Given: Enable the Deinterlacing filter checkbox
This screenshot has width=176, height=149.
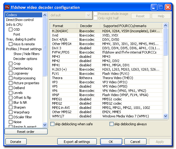Looking at the screenshot, I should coord(11,68).
